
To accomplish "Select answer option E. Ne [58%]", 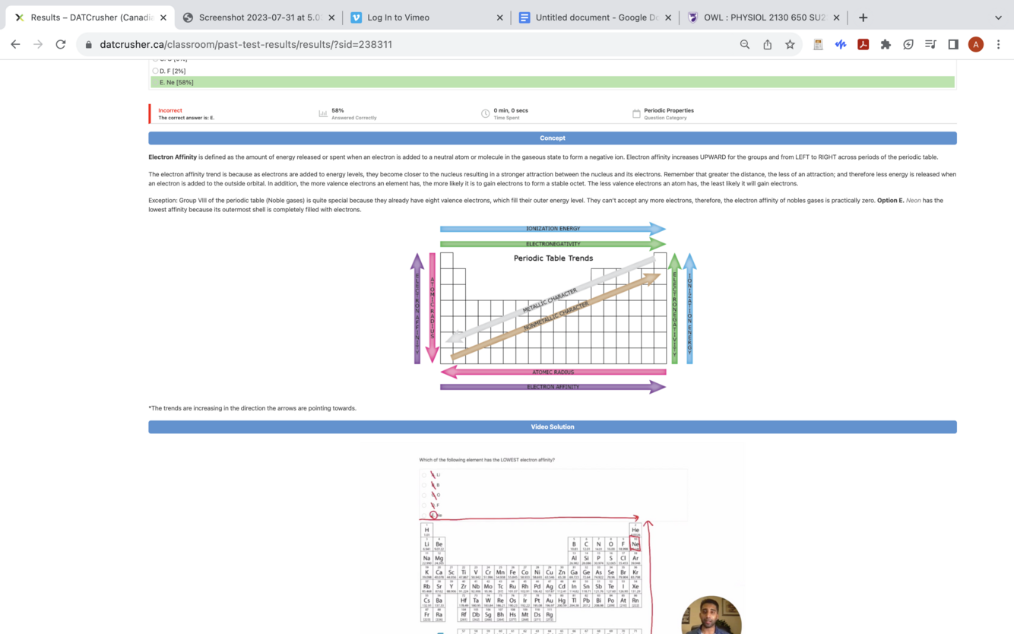I will point(553,82).
